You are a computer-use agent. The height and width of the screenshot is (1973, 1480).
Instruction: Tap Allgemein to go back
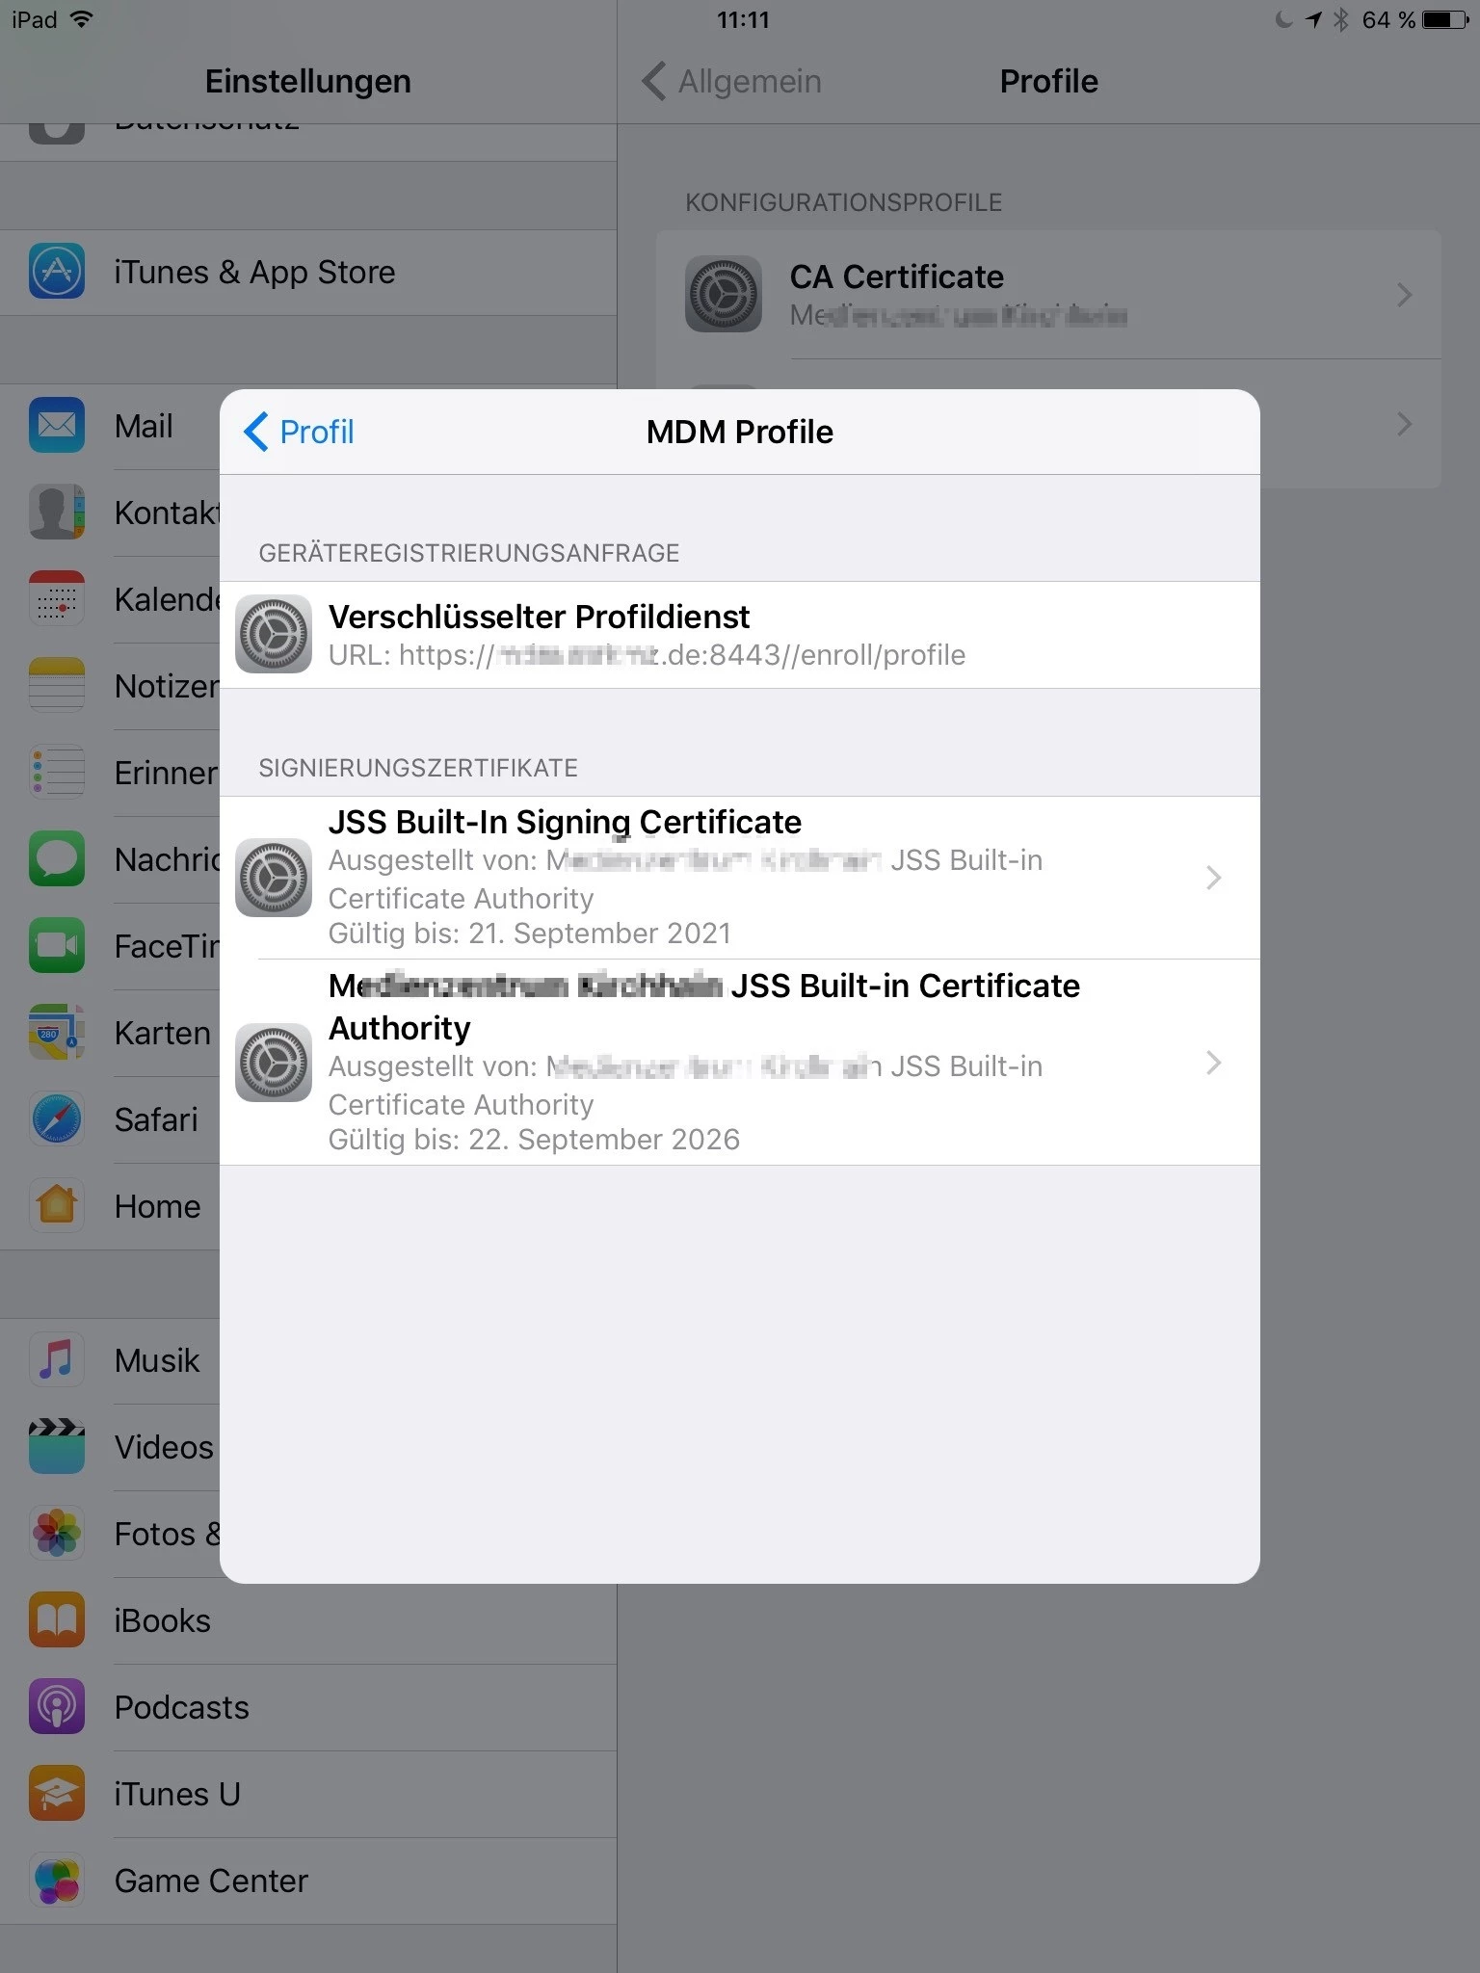[x=750, y=81]
